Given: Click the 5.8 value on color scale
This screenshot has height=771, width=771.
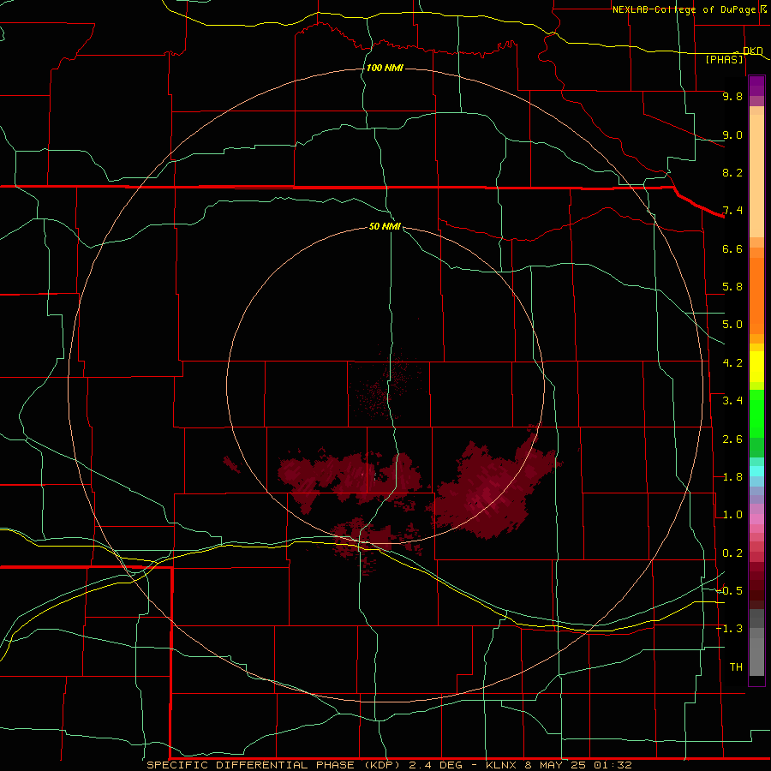Looking at the screenshot, I should coord(732,287).
